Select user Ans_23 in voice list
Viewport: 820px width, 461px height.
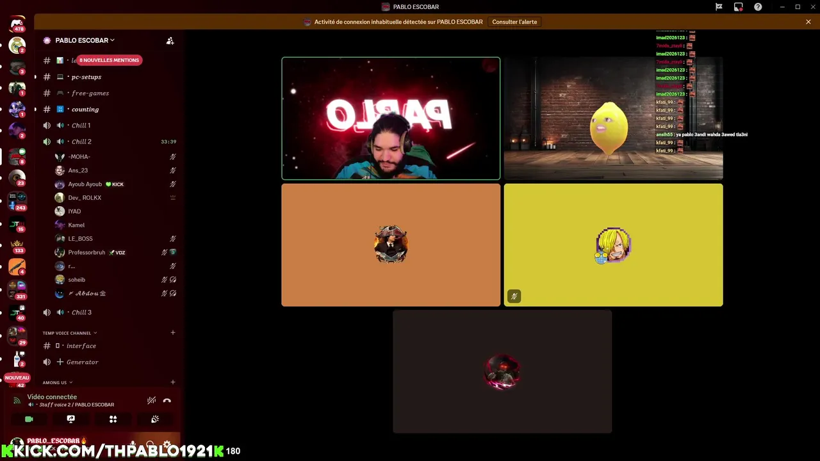[115, 170]
